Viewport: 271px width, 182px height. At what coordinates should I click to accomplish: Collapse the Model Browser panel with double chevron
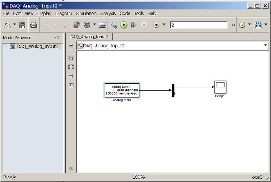click(71, 168)
